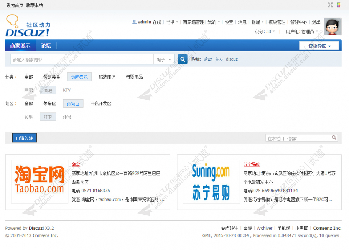Open the 帖子 search type dropdown
The height and width of the screenshot is (250, 349).
164,59
